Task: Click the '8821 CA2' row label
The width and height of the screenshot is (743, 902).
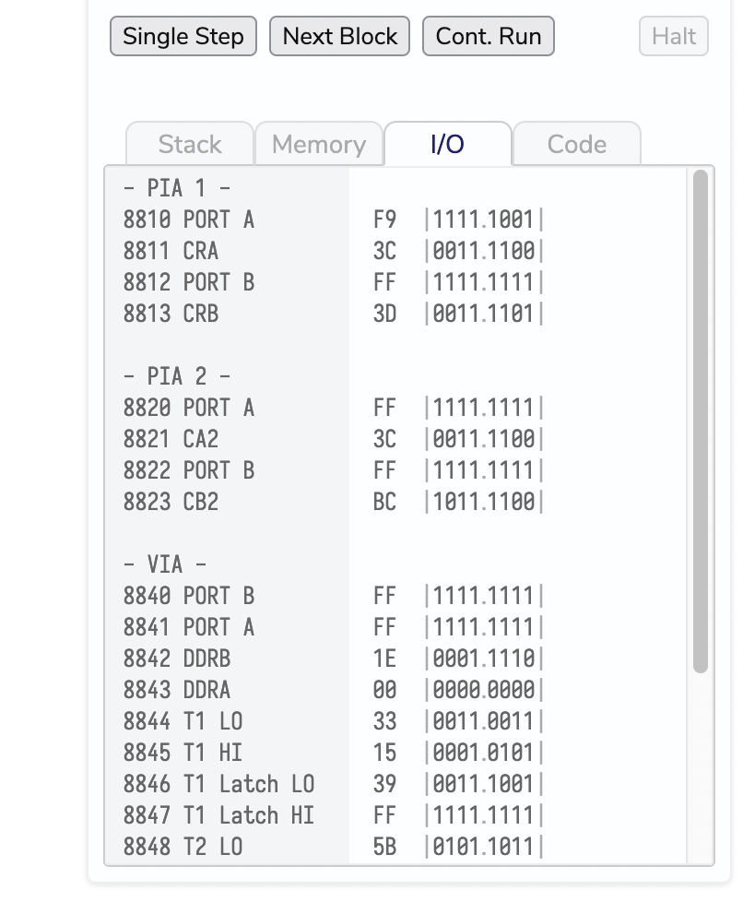Action: tap(171, 439)
